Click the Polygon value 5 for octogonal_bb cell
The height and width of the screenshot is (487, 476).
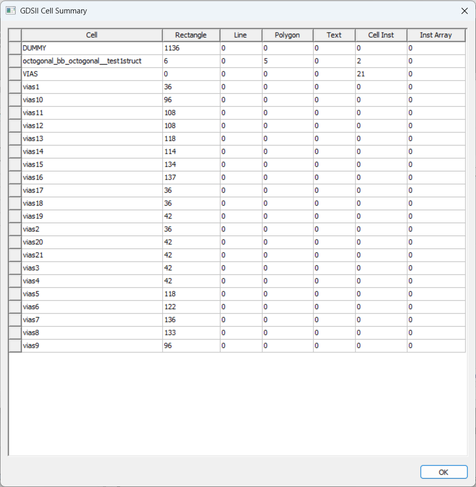[x=266, y=61]
